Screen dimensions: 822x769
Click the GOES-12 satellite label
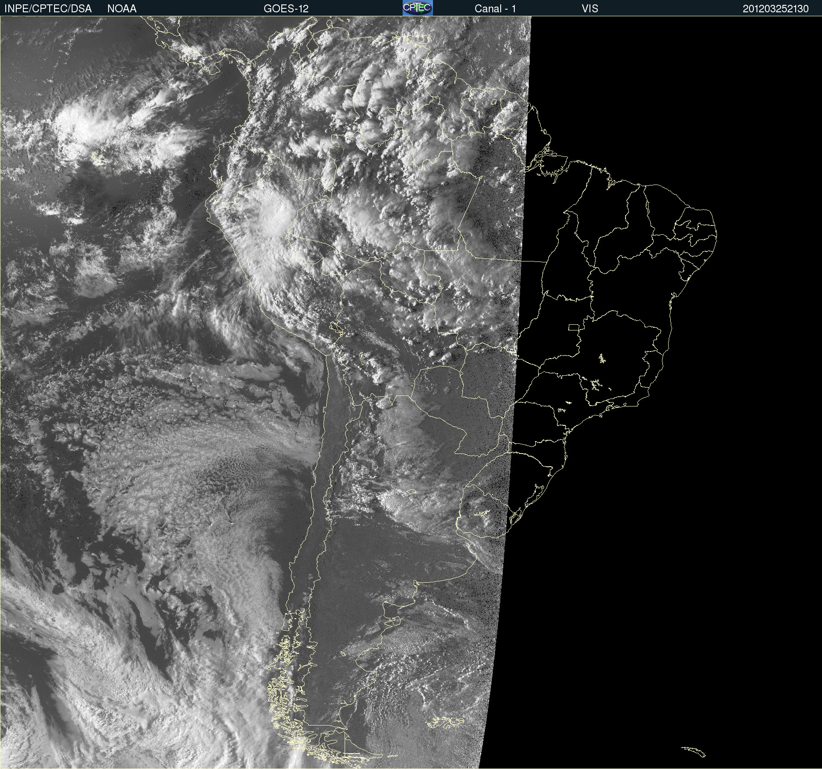point(286,9)
